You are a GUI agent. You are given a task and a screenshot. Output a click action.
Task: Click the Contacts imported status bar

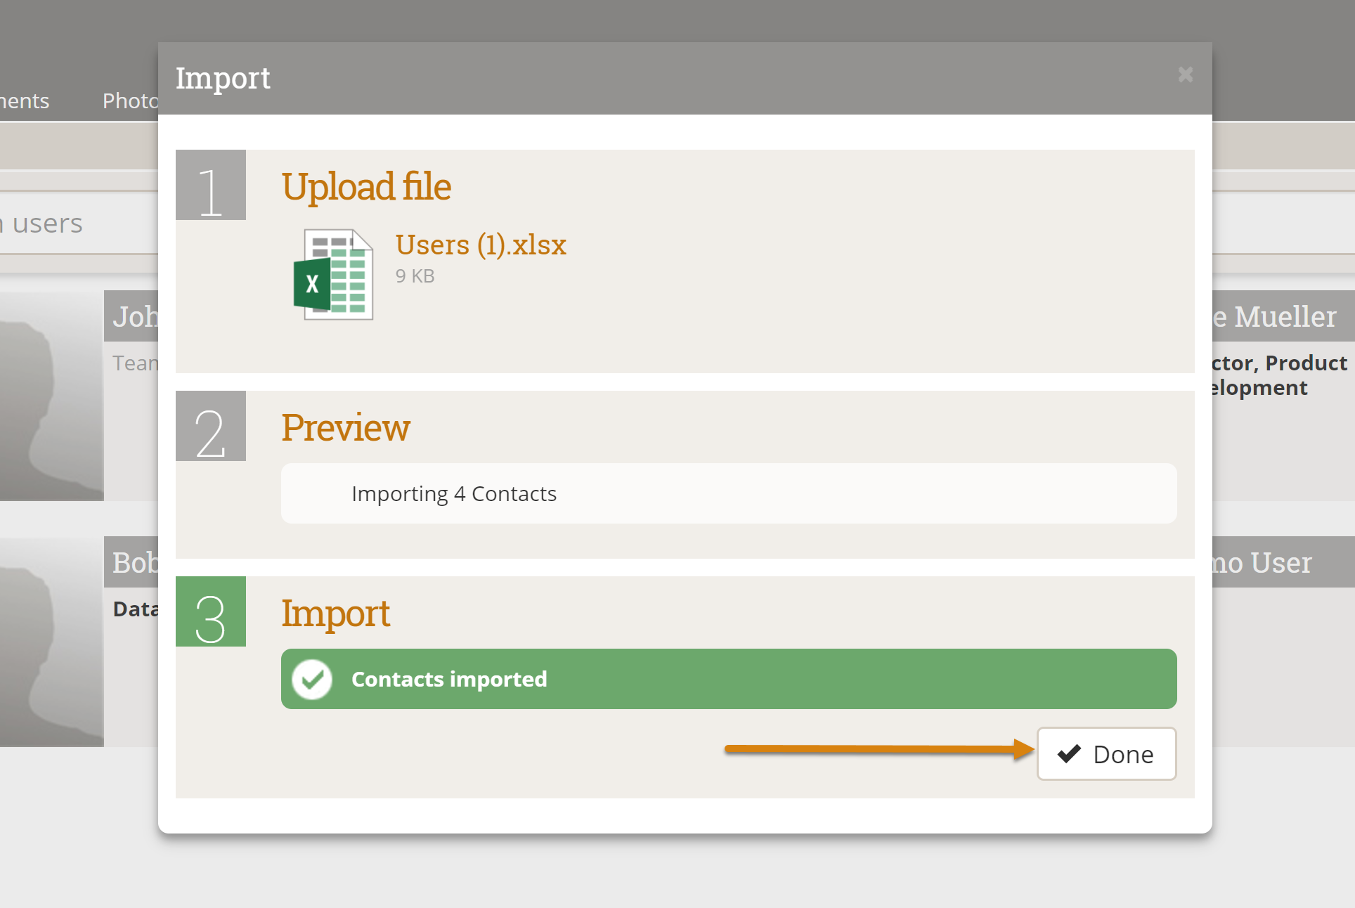click(728, 679)
